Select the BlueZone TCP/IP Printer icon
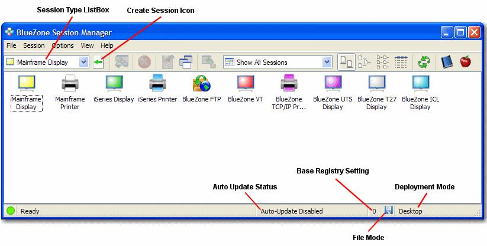The image size is (487, 246). pyautogui.click(x=289, y=83)
